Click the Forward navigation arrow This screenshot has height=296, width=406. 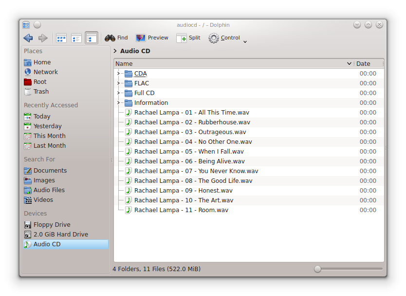coord(43,38)
